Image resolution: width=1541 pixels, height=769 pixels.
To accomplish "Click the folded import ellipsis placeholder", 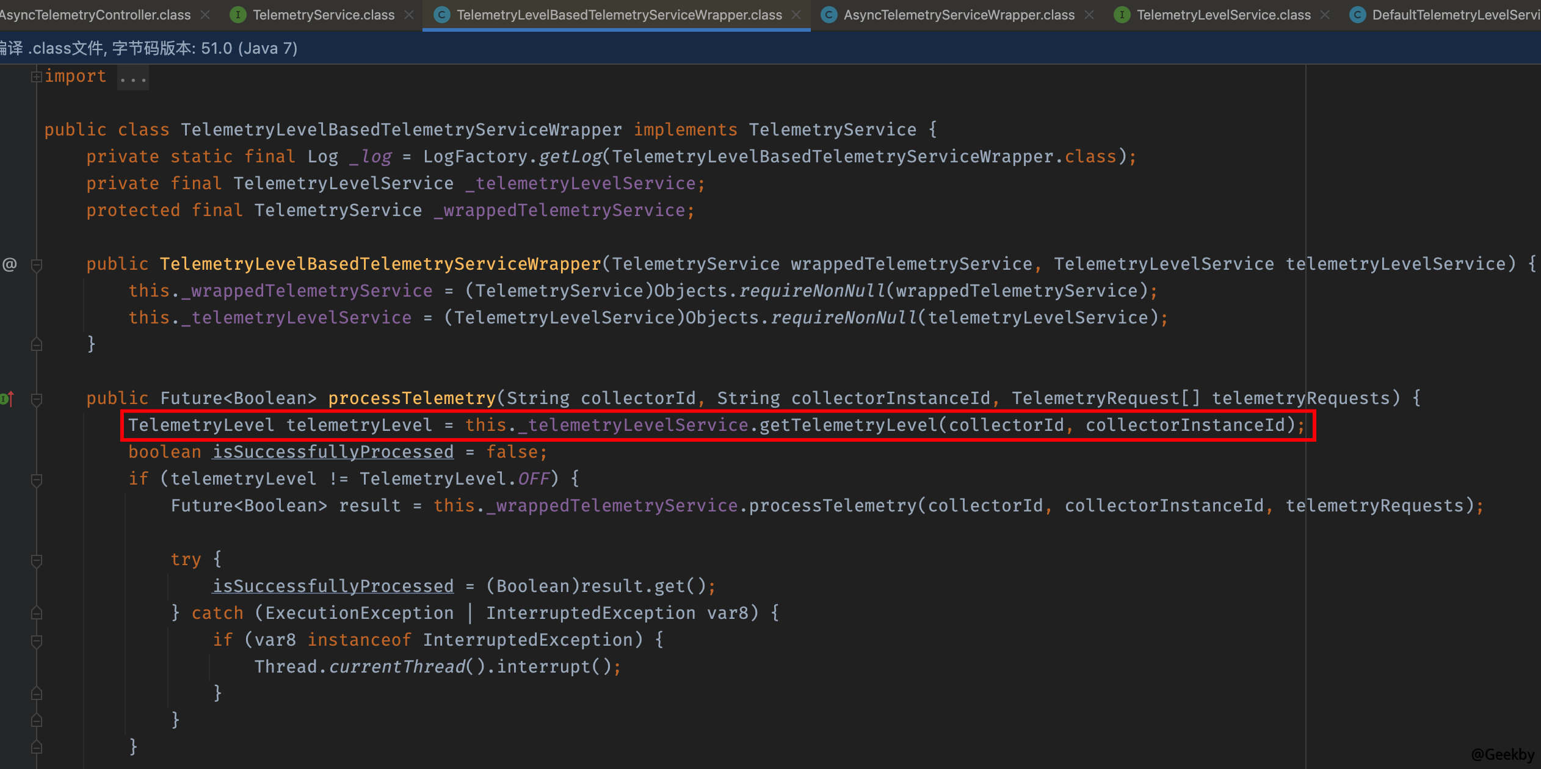I will click(x=132, y=78).
